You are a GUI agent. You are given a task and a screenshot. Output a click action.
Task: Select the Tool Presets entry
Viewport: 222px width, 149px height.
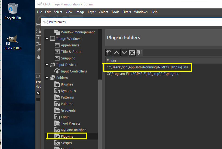pos(71,123)
